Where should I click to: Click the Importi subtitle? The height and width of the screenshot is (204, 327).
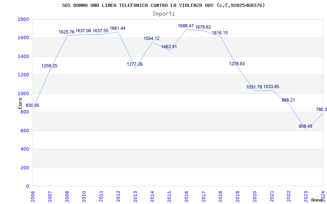pyautogui.click(x=163, y=13)
